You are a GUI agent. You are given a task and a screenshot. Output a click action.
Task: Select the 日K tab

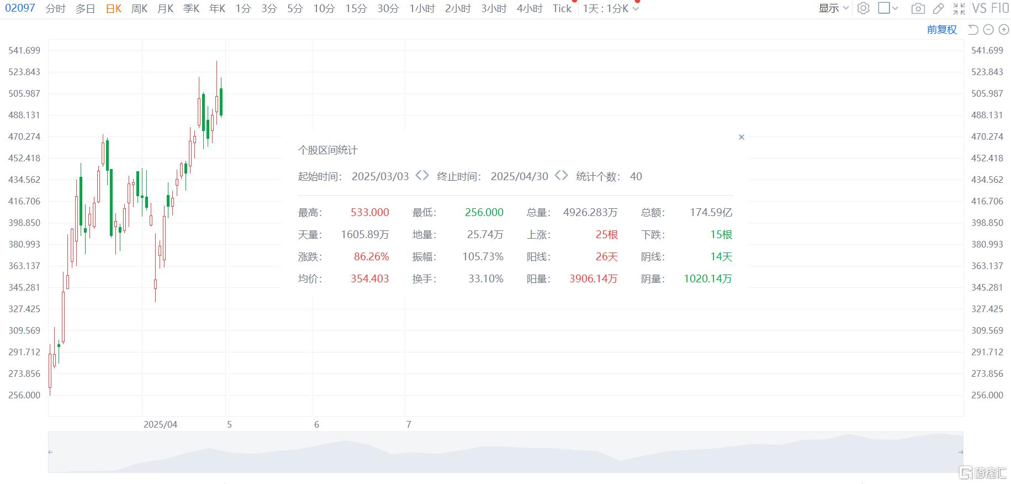113,8
